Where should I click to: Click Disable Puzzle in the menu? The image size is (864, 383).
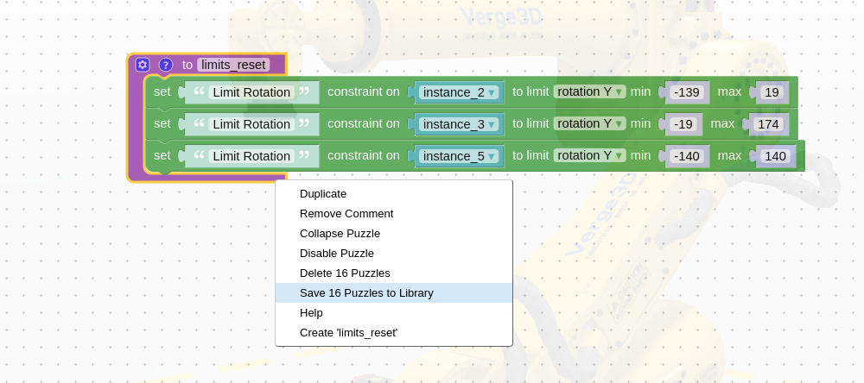click(337, 254)
